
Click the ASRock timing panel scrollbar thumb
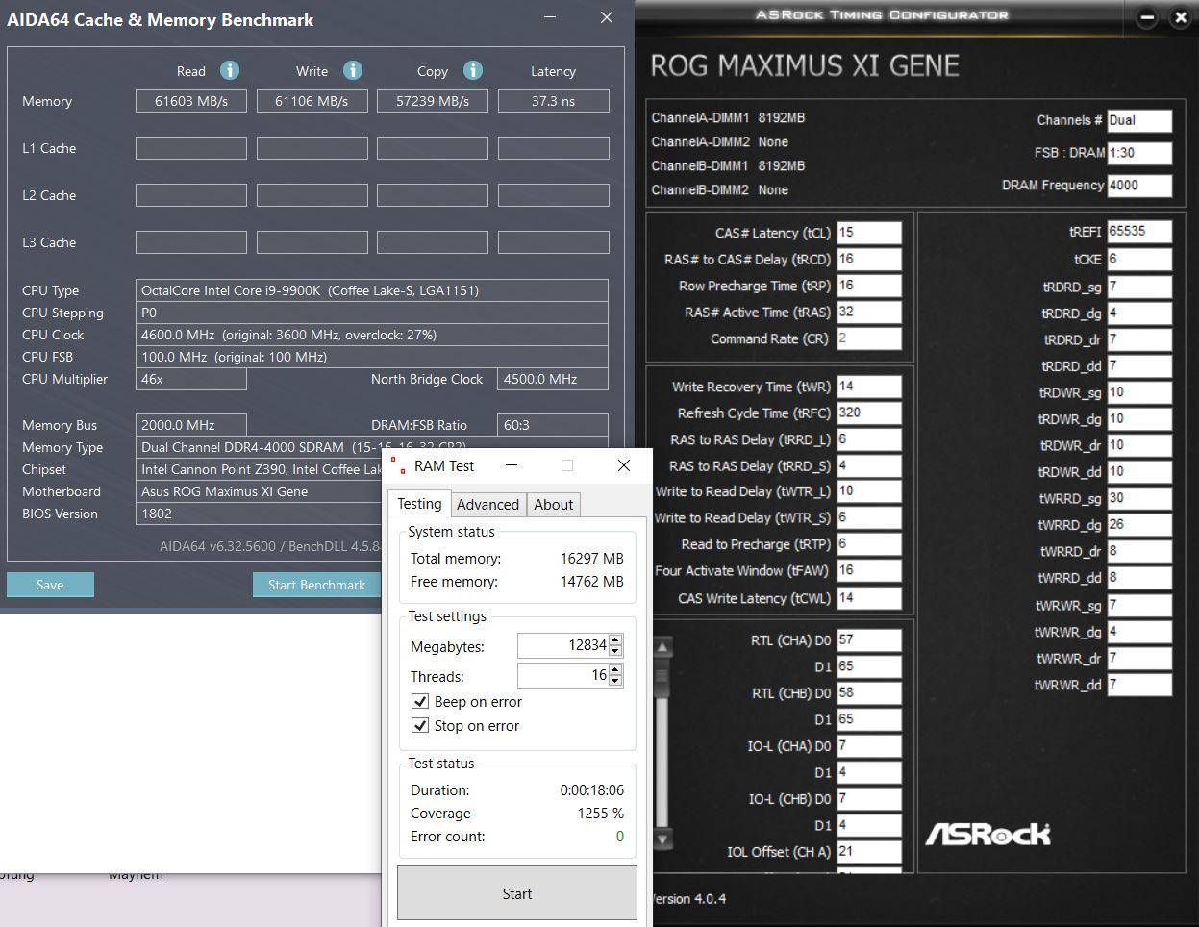tap(662, 675)
